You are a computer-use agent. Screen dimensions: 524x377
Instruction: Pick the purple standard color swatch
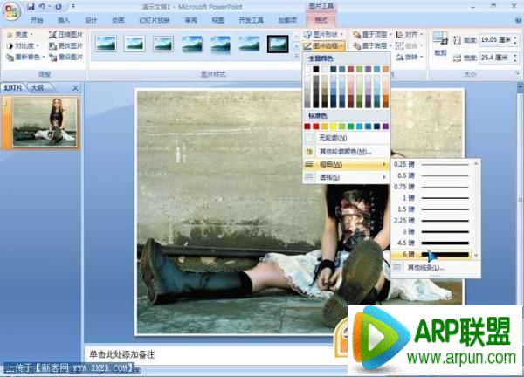(x=385, y=127)
